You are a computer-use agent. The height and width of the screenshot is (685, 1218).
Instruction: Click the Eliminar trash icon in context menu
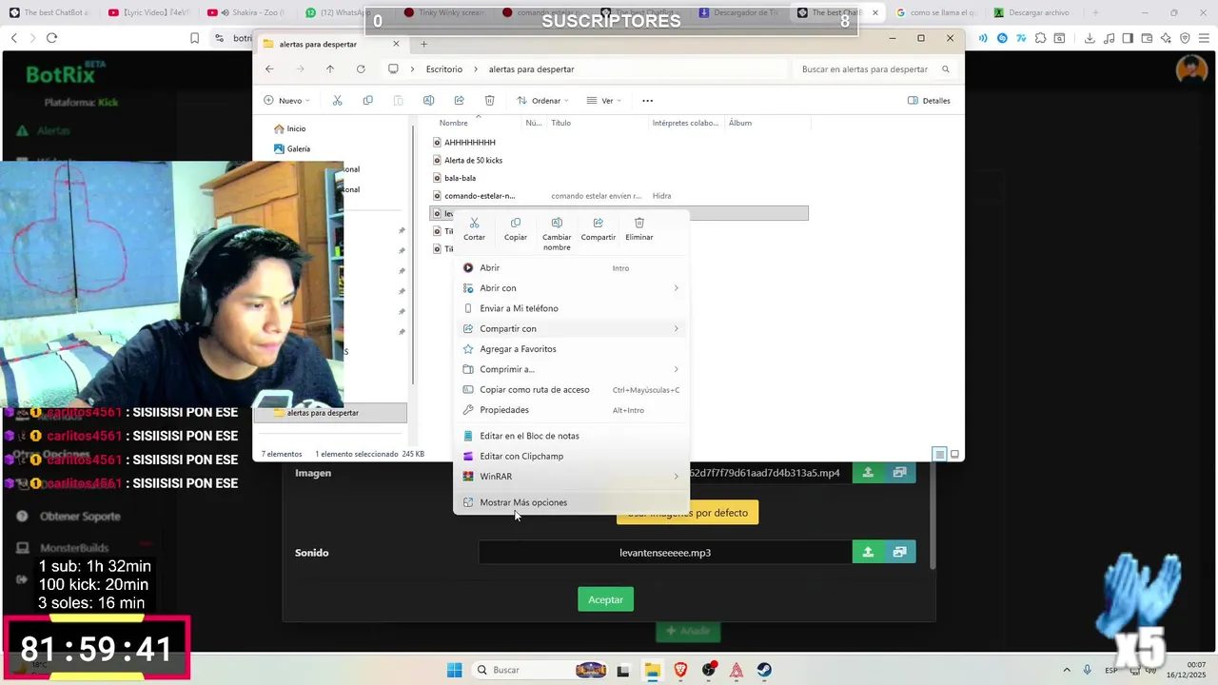pos(638,223)
